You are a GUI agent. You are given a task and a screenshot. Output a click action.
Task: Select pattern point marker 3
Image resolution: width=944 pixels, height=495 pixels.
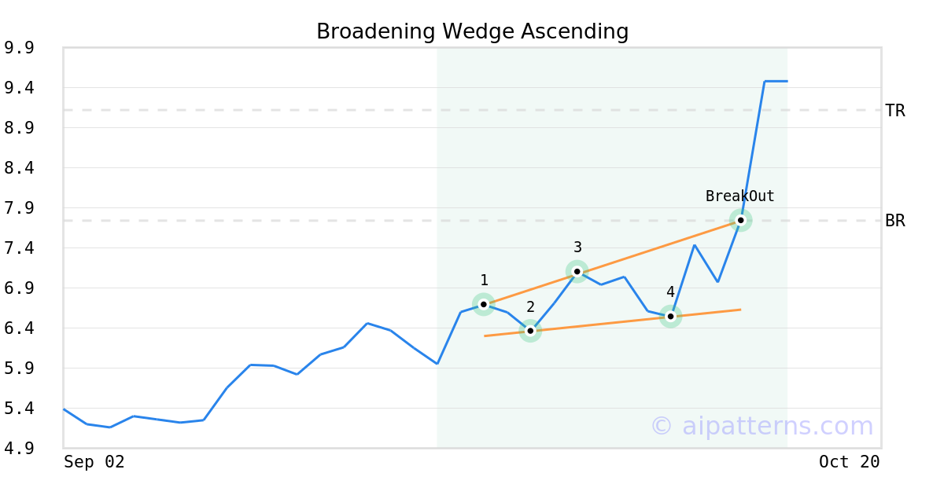577,271
